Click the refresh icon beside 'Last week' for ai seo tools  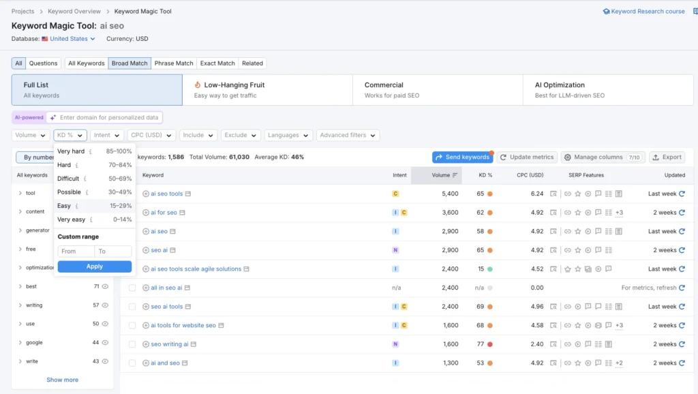[x=680, y=193]
